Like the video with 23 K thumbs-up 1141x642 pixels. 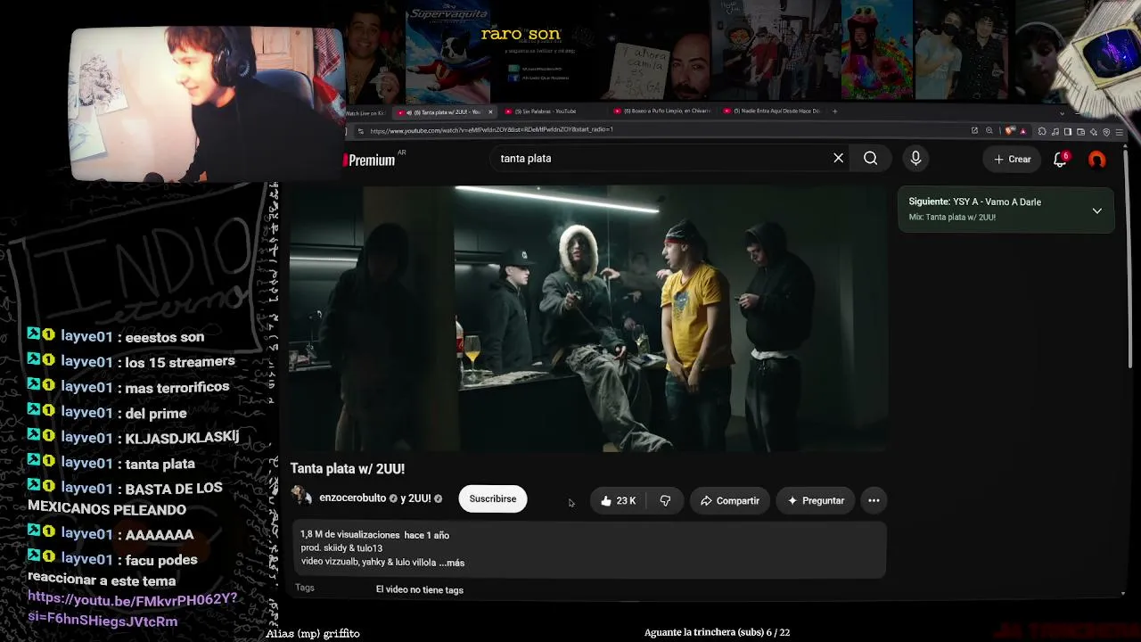(618, 500)
